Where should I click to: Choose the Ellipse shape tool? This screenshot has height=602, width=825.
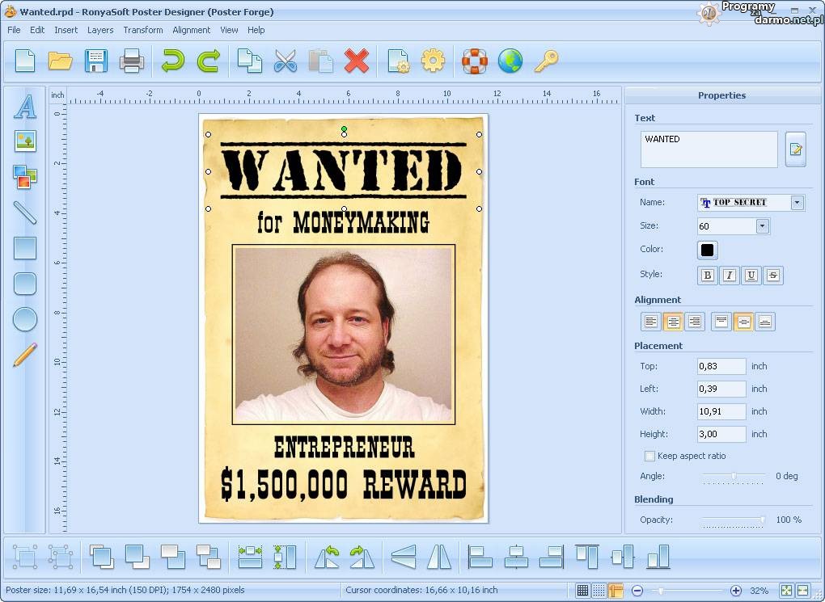(25, 319)
